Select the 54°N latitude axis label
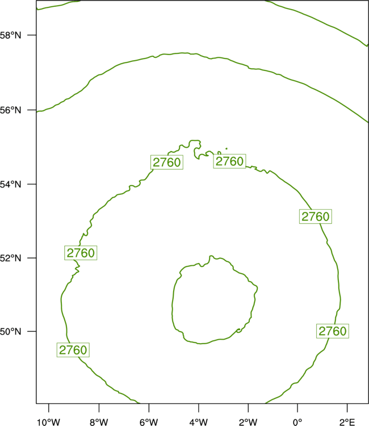 10,184
